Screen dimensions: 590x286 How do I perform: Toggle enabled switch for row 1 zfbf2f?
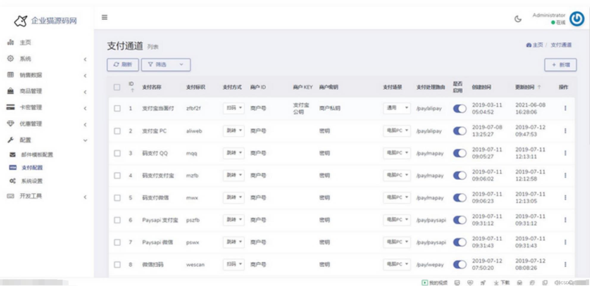click(460, 108)
